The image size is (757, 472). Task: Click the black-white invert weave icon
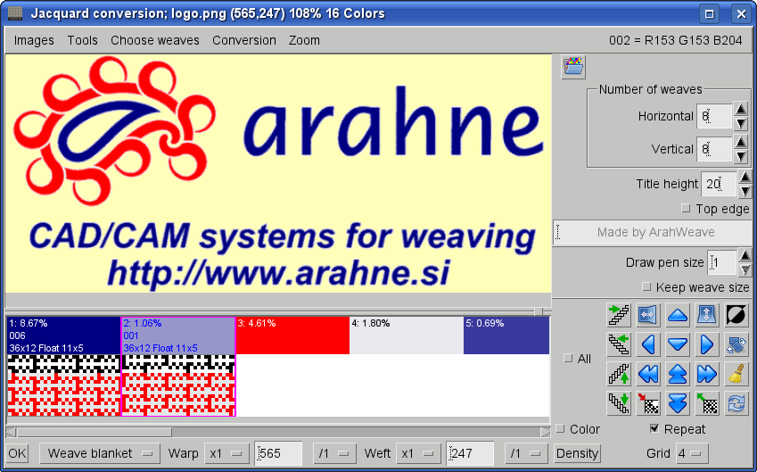click(x=736, y=315)
